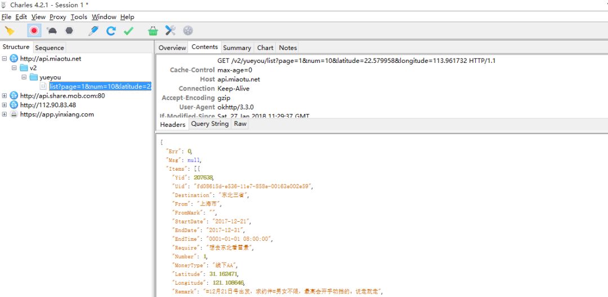
Task: Repeat the request with the refresh icon
Action: click(111, 31)
